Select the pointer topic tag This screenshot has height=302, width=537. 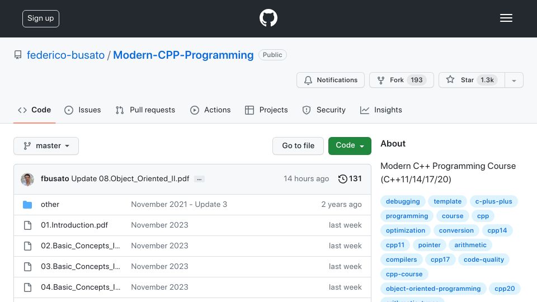tap(429, 245)
